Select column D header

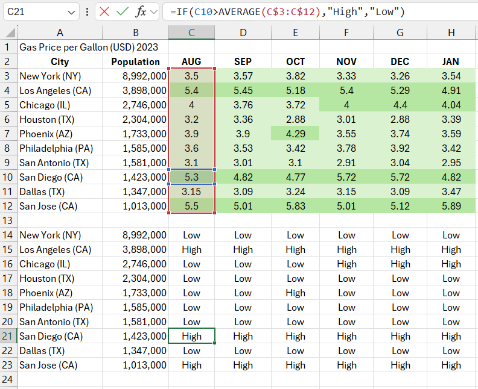[x=243, y=33]
